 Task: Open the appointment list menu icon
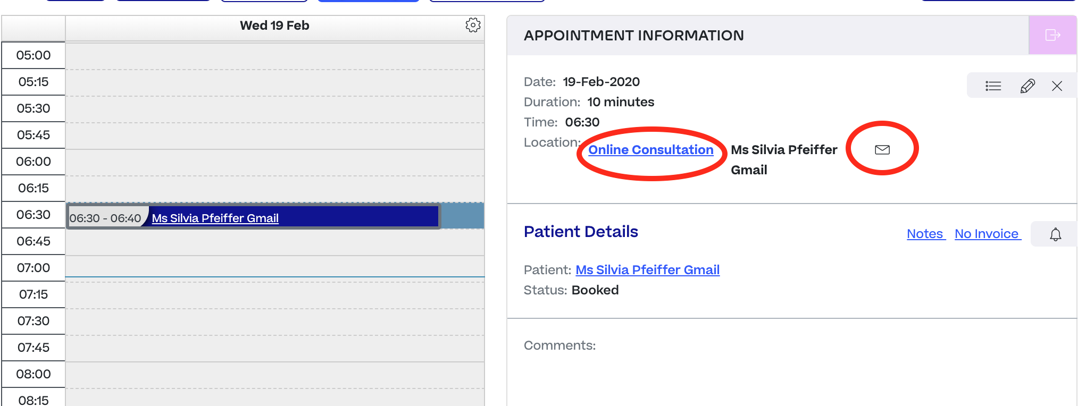(x=993, y=86)
